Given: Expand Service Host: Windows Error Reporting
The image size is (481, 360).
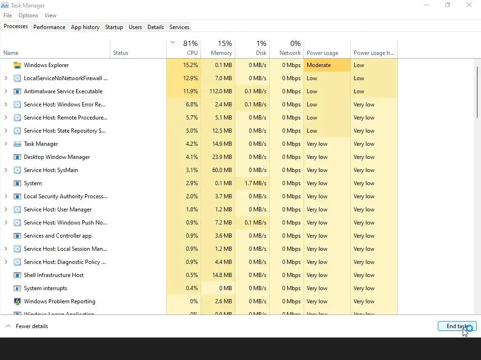Looking at the screenshot, I should 6,105.
